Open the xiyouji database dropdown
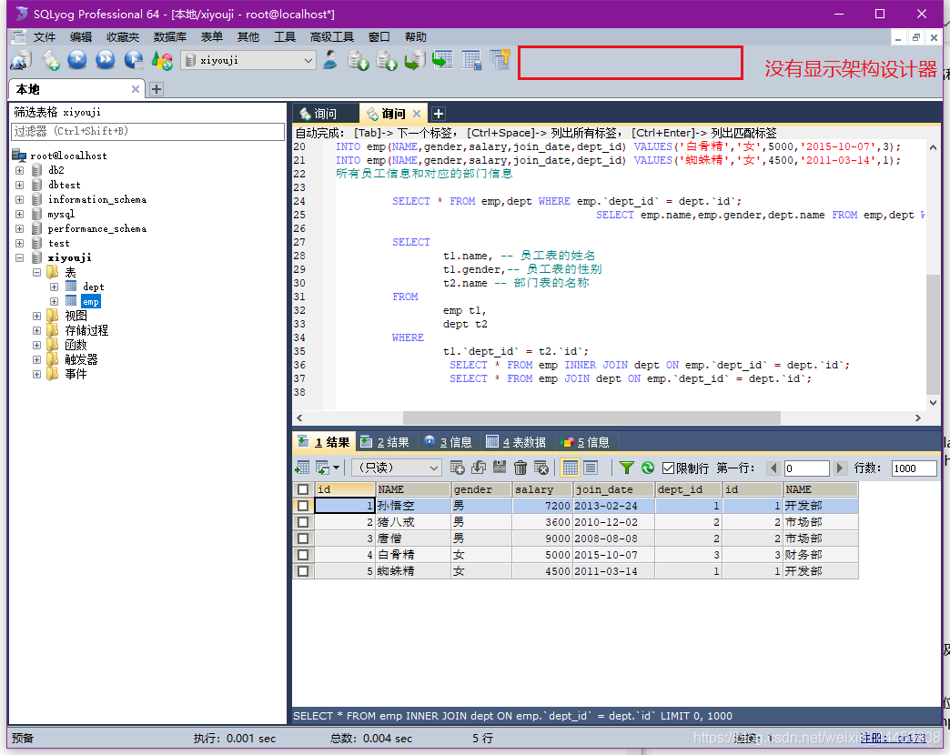Viewport: 950px width, 755px height. [x=308, y=60]
